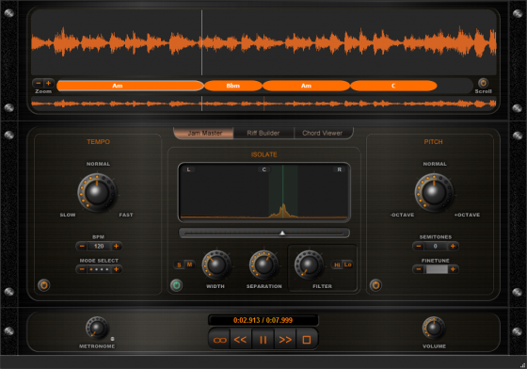
Task: Click the fast forward button
Action: click(285, 340)
